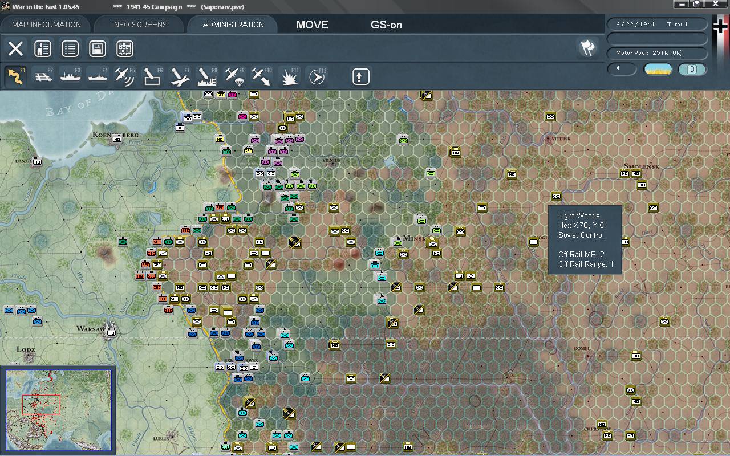Click the X close icon in the Administration toolbar
The image size is (730, 456).
[x=16, y=48]
